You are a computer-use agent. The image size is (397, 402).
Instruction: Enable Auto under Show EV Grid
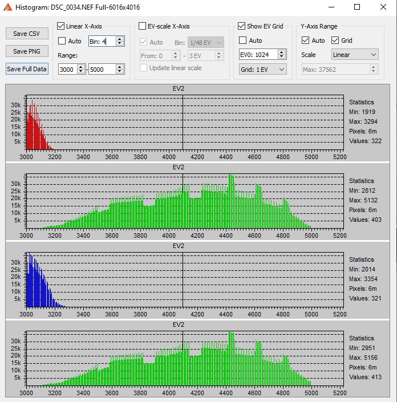[x=243, y=40]
